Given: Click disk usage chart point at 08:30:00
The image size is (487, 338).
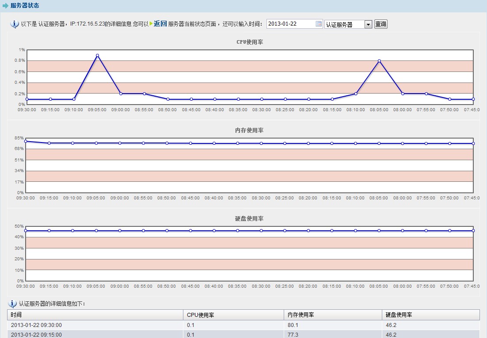Looking at the screenshot, I should pos(261,231).
